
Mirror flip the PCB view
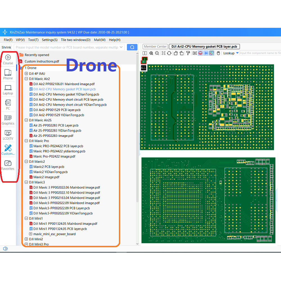coord(195,53)
